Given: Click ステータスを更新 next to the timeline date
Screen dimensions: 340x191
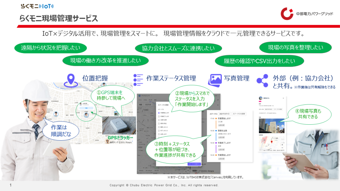Looking at the screenshot, I should (x=239, y=114).
